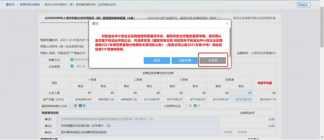This screenshot has height=140, width=324.
Task: Toggle 否 for 国家限制或禁止行业
Action: tap(80, 106)
